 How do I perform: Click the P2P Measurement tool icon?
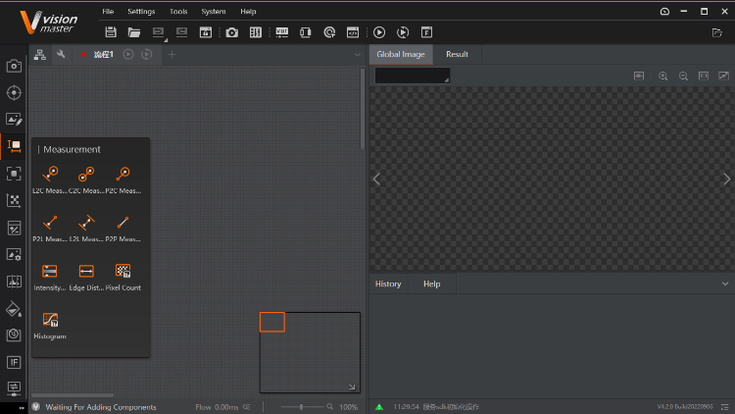tap(123, 223)
